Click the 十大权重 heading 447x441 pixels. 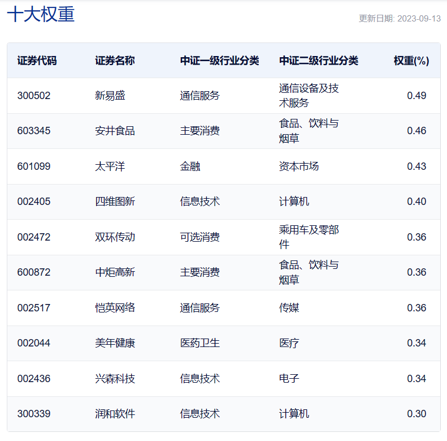coord(41,14)
